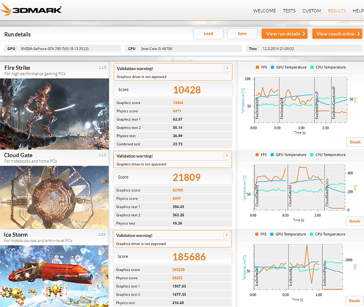Click the Fire Strike title heading
The width and height of the screenshot is (364, 307).
(x=17, y=67)
